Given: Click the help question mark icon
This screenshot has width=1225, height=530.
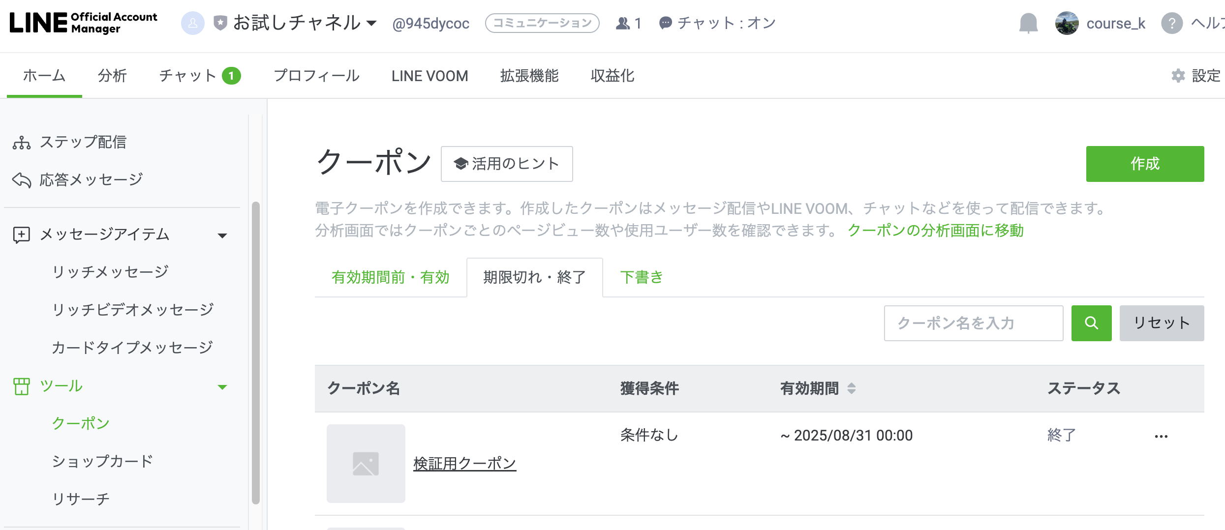Looking at the screenshot, I should click(1172, 23).
